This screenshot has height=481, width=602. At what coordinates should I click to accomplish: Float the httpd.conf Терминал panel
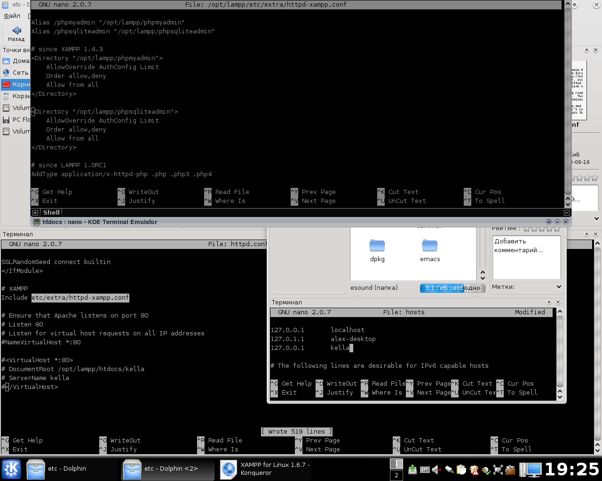(x=586, y=234)
